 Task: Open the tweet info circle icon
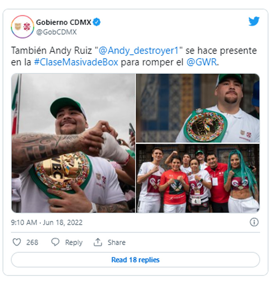(254, 222)
